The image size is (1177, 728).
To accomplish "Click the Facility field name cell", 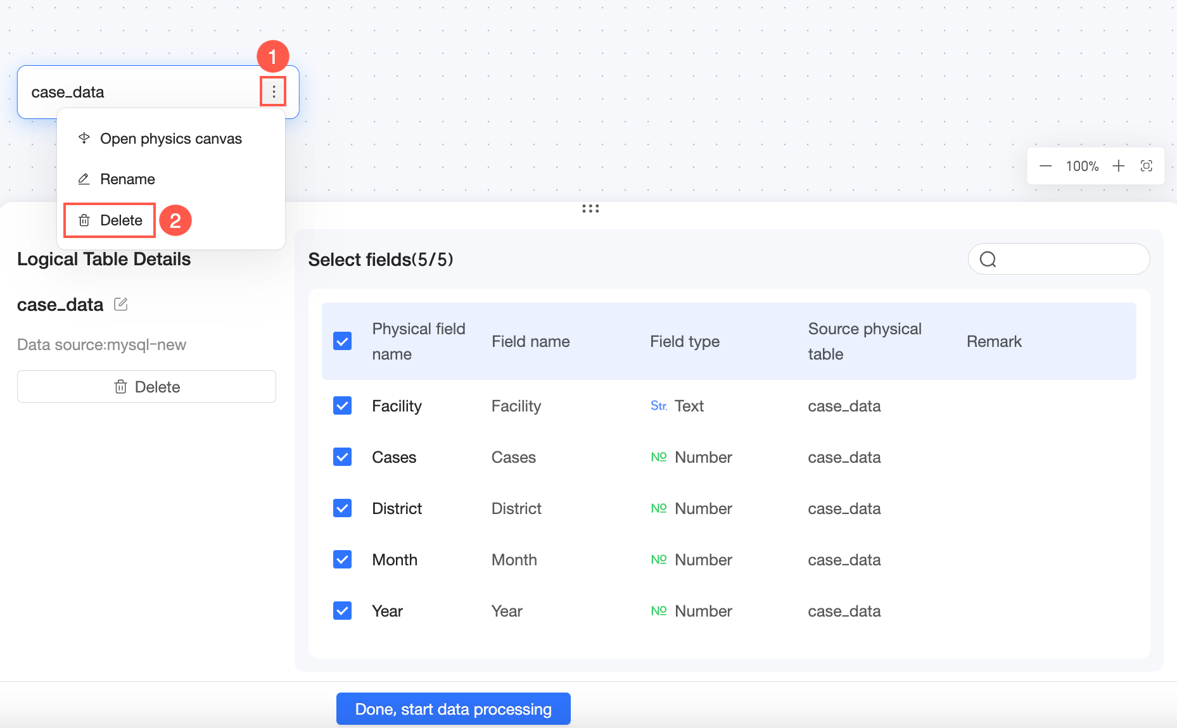I will coord(516,406).
